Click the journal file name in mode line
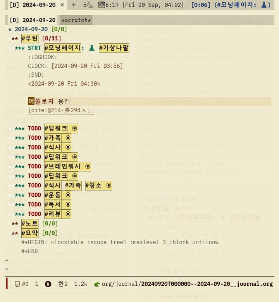The image size is (279, 302). point(207,284)
